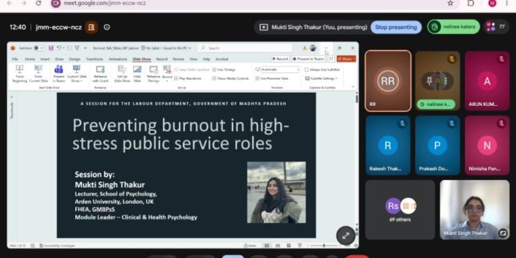The width and height of the screenshot is (516, 258).
Task: Switch to the Review tab
Action: (x=178, y=59)
